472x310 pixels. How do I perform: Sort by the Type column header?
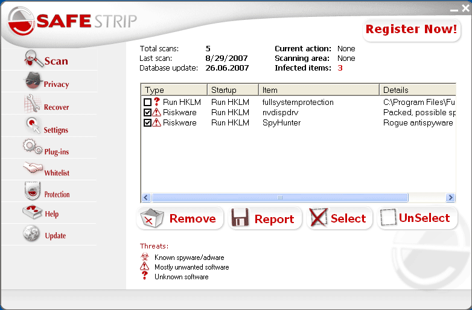point(174,90)
